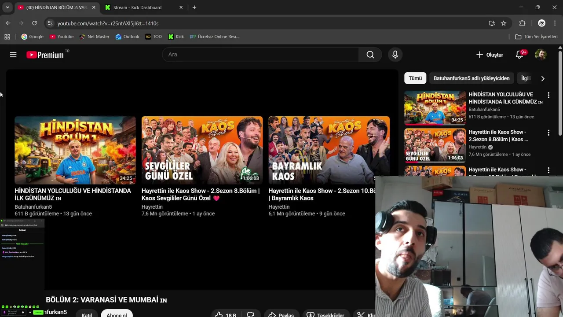Open the tab search dropdown arrow
Viewport: 563px width, 317px height.
pos(7,7)
